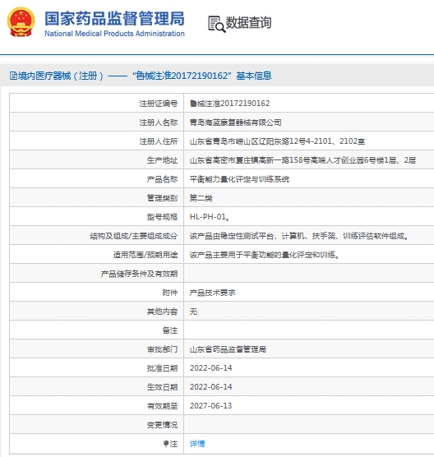This screenshot has width=434, height=457.
Task: Click the 批准日期 label
Action: pos(163,368)
